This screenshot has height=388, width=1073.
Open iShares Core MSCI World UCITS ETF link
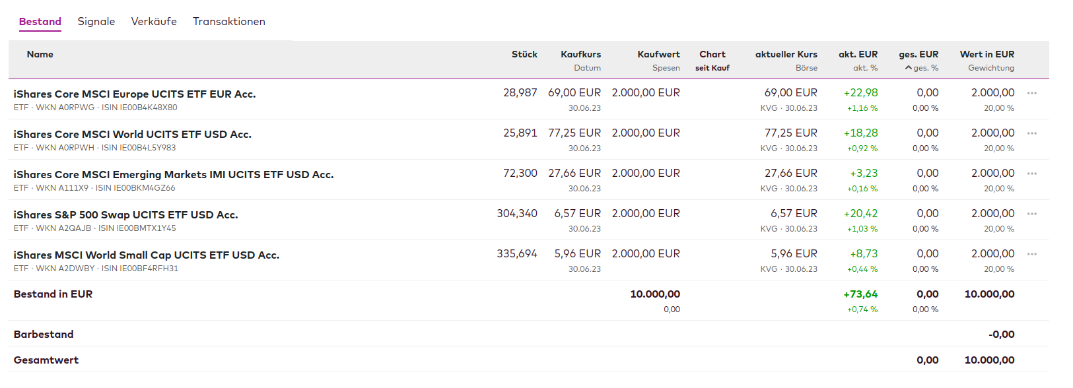click(x=133, y=134)
